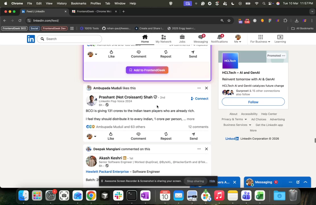Screen dimensions: 316x205
Task: View reactions from Ambupada Muduli and 63 others
Action: 120,127
